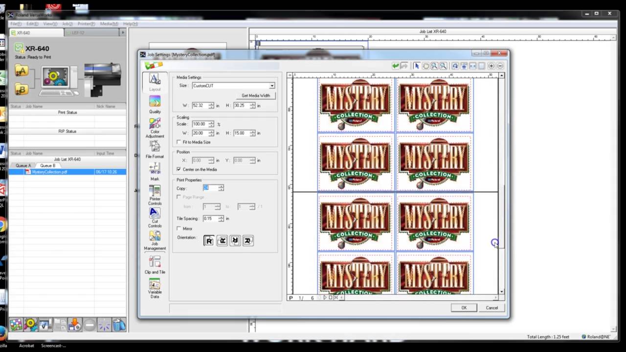The image size is (626, 352).
Task: Expand the media Size dropdown
Action: tap(272, 86)
